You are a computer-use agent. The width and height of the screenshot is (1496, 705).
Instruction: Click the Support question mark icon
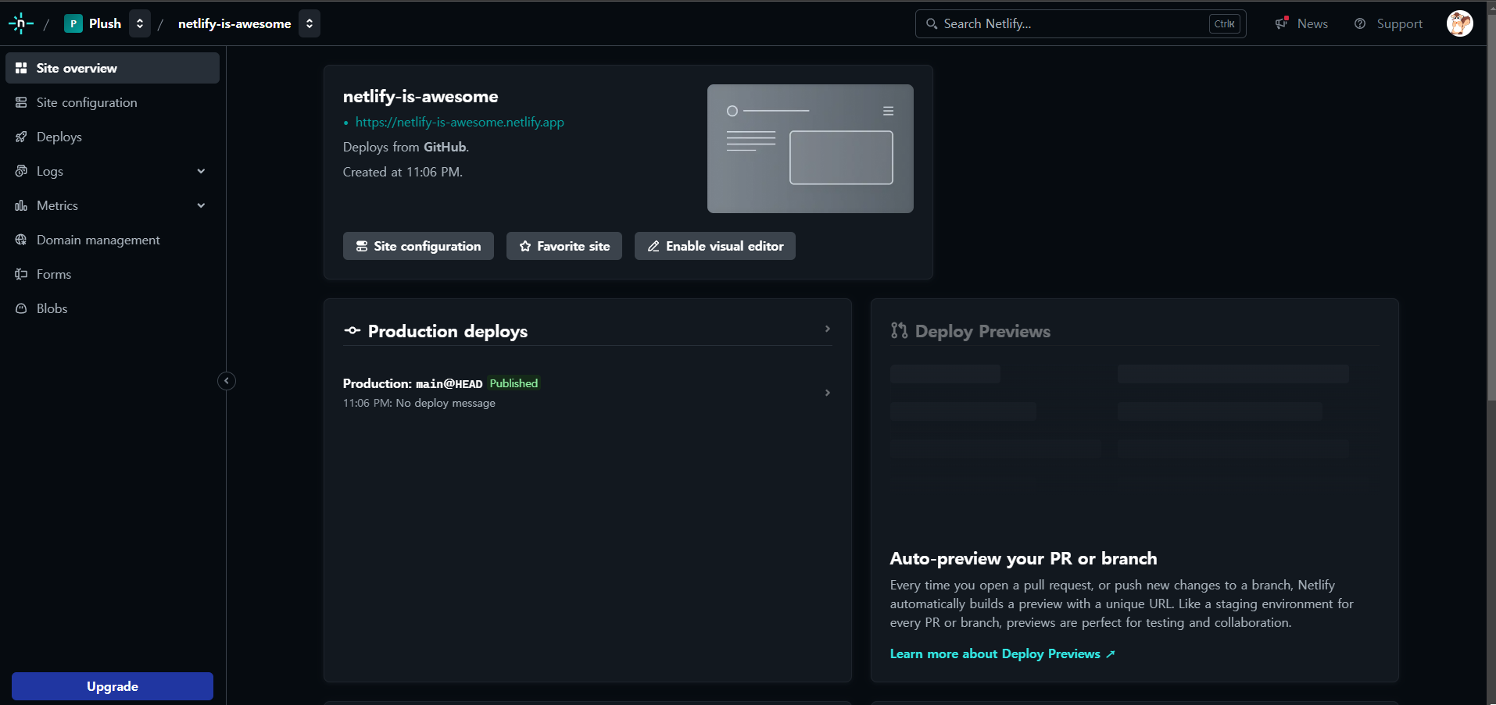coord(1360,23)
